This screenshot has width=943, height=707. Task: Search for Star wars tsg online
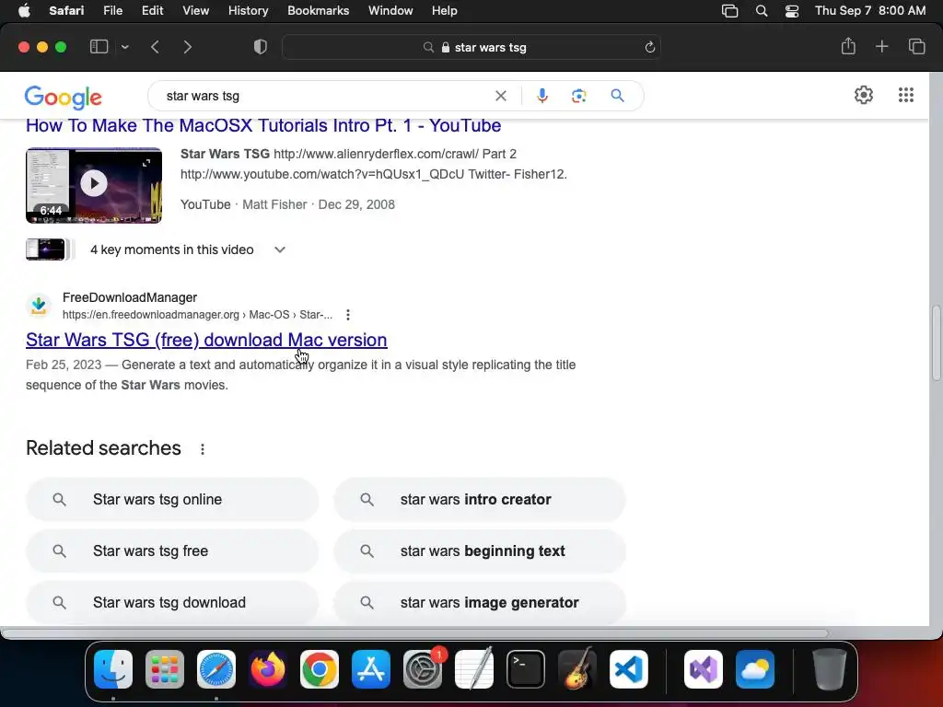[172, 500]
